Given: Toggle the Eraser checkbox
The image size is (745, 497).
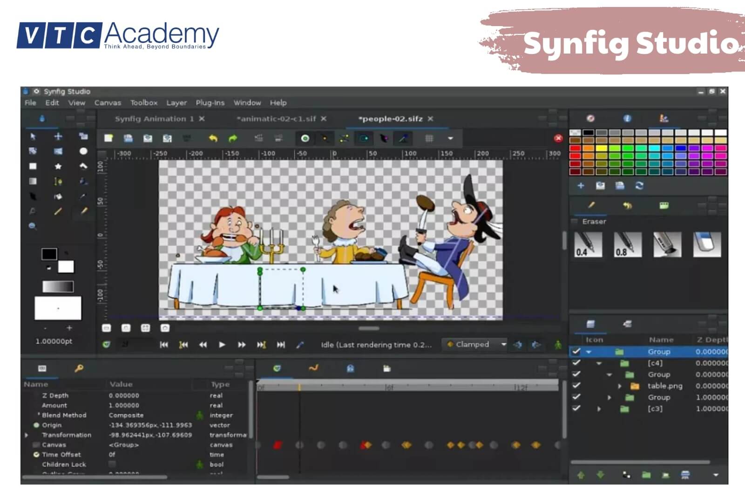Looking at the screenshot, I should (575, 222).
